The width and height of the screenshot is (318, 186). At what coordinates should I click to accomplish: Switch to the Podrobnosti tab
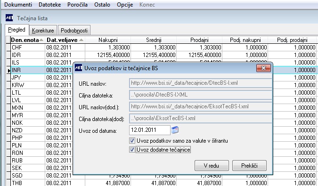(74, 31)
